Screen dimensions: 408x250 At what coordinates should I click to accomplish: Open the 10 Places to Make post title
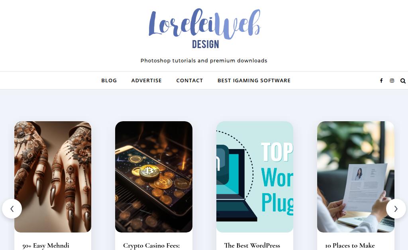(350, 246)
